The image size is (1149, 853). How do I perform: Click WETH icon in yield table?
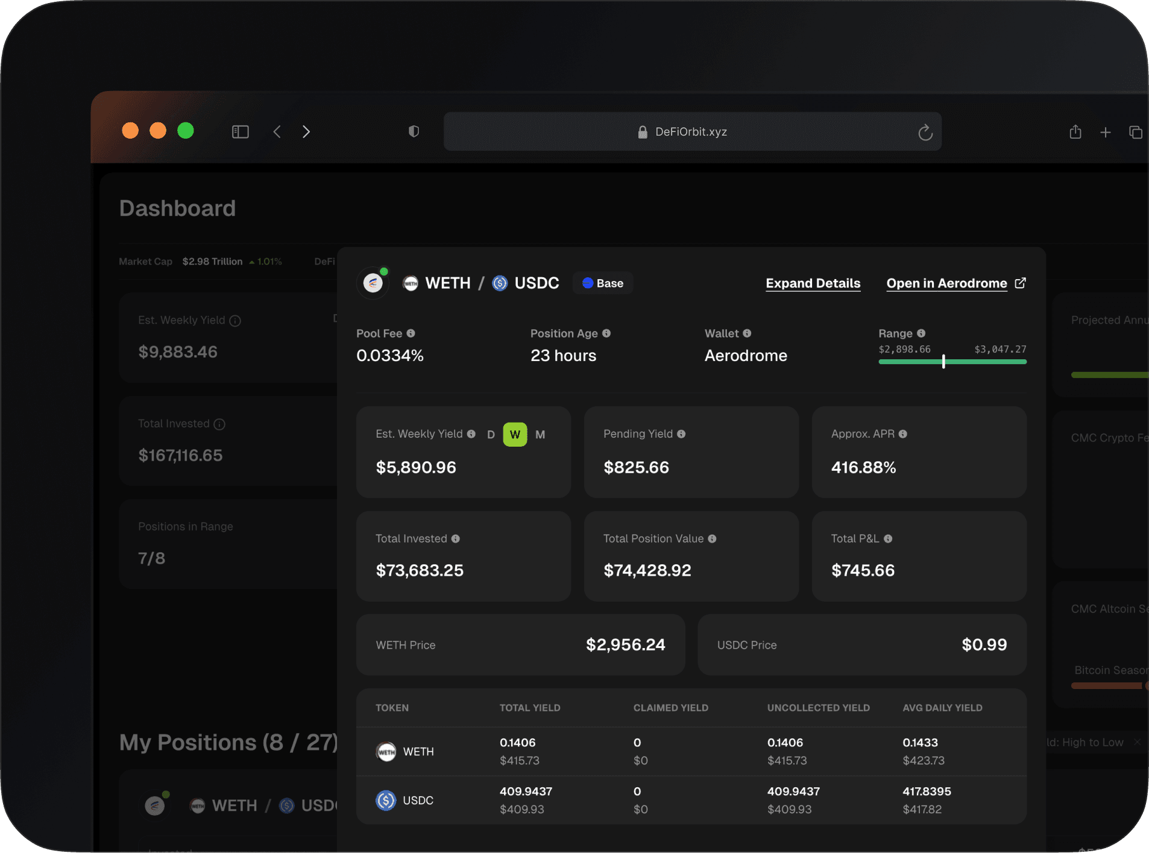pos(386,752)
